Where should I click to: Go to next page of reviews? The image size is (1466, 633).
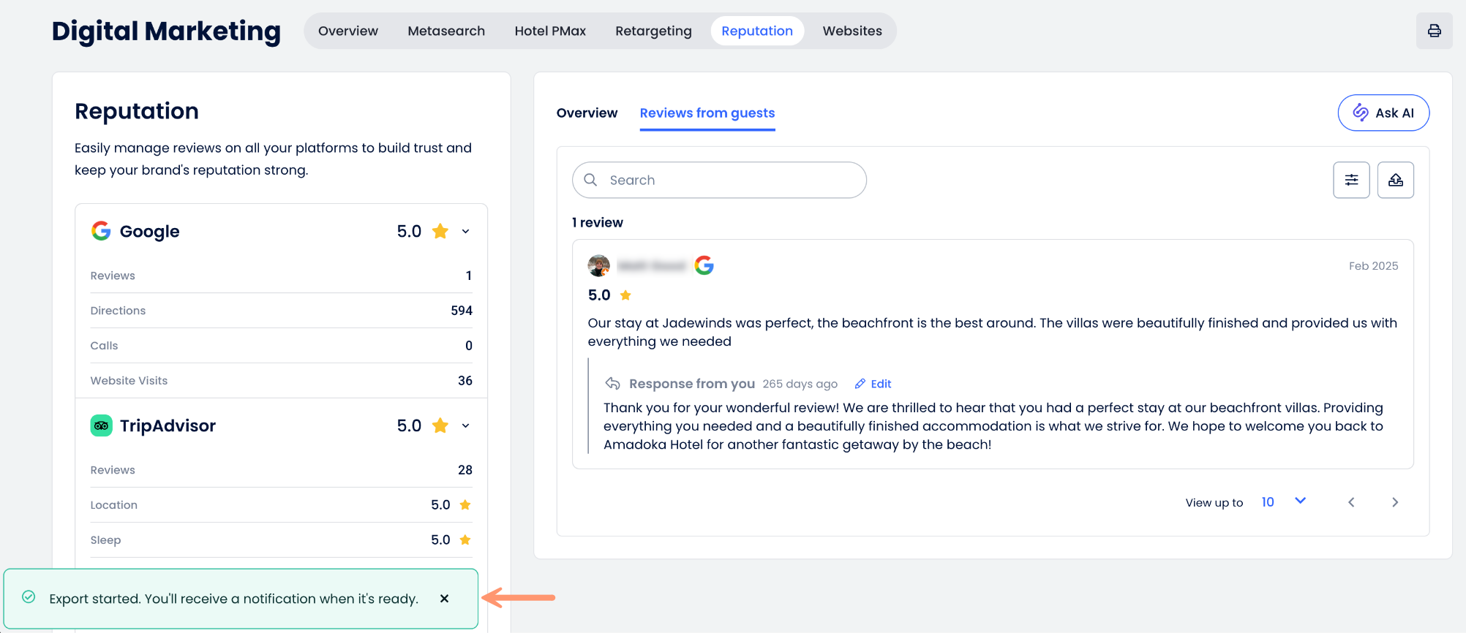tap(1395, 502)
